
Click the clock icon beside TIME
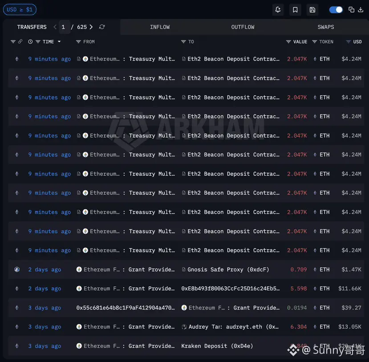coord(30,42)
